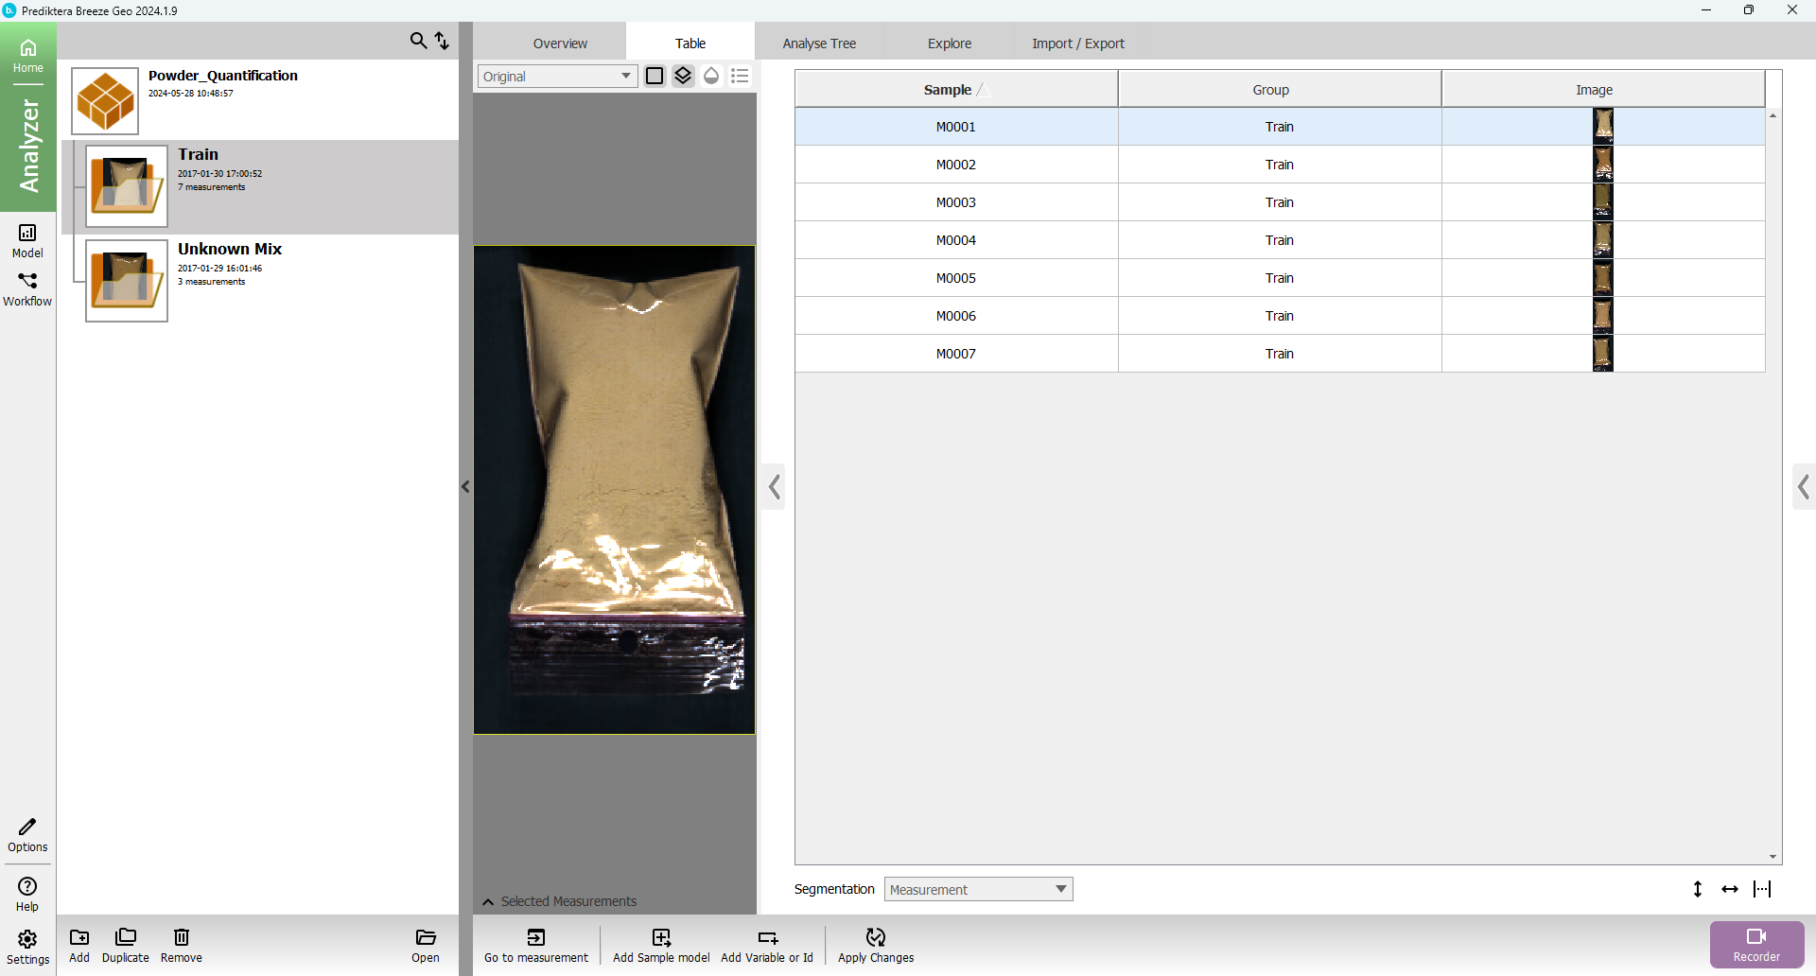Click Add Variable or Id
Viewport: 1816px width, 976px height.
pyautogui.click(x=767, y=944)
